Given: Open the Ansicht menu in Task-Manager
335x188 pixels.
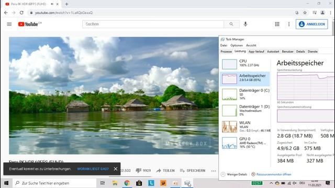Looking at the screenshot, I should 251,45.
